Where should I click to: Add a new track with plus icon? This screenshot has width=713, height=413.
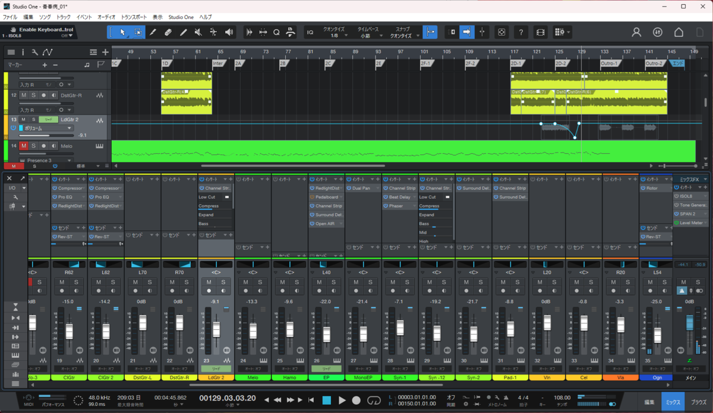click(105, 52)
